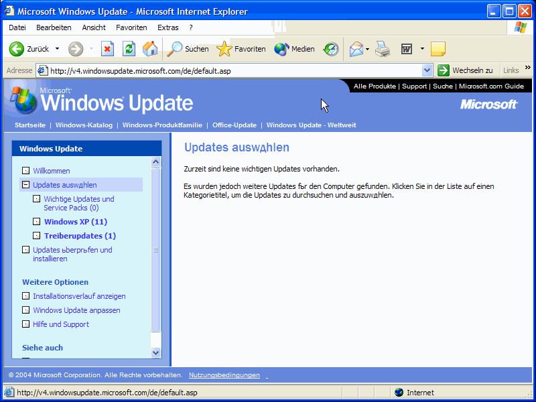536x402 pixels.
Task: Click Alle Produkte in top bar
Action: coord(375,86)
